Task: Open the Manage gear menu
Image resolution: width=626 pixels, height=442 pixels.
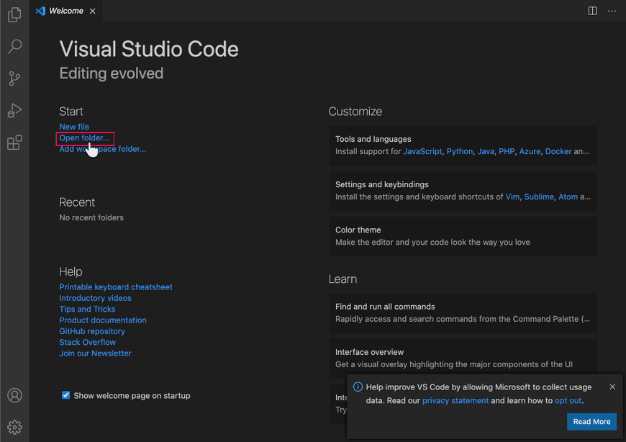Action: (x=14, y=427)
